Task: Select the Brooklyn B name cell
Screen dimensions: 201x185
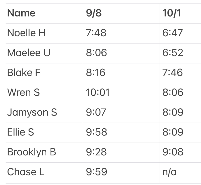Action: (32, 152)
